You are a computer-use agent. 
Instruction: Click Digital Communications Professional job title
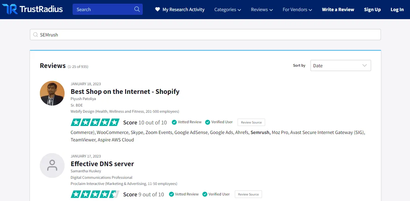tap(101, 178)
